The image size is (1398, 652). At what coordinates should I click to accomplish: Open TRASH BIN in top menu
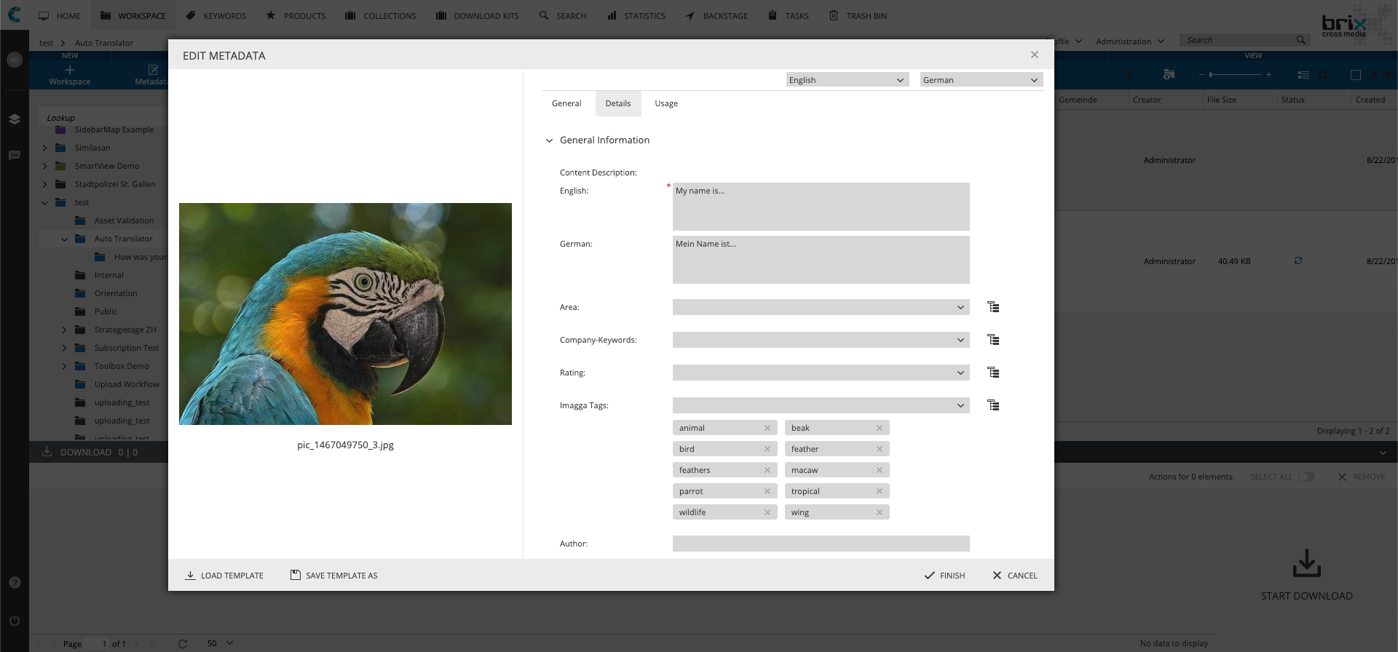858,15
